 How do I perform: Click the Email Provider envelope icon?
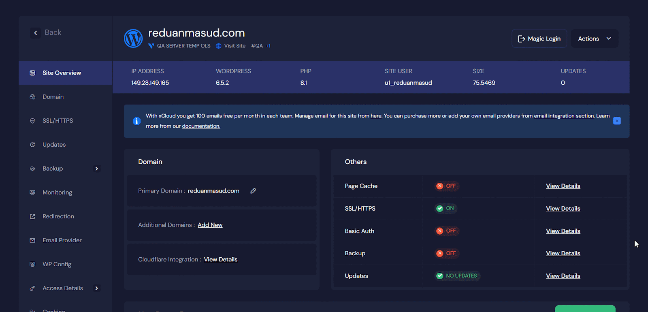[x=32, y=240]
